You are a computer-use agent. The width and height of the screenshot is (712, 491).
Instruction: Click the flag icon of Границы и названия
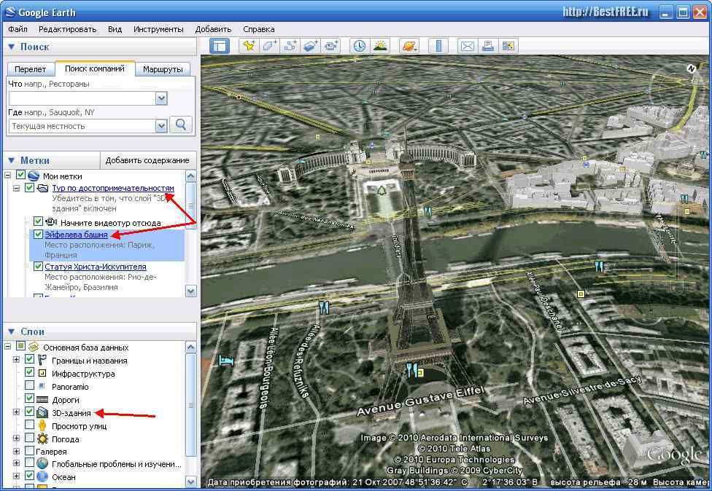(x=42, y=361)
